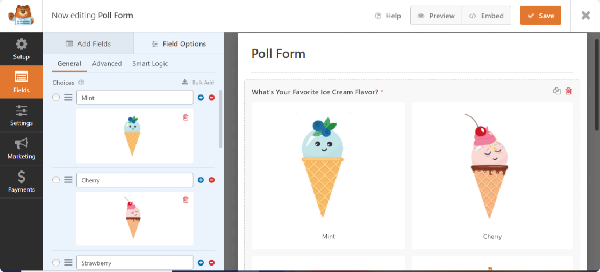Open the Settings panel in sidebar
600x272 pixels.
22,115
